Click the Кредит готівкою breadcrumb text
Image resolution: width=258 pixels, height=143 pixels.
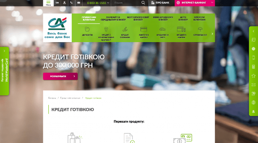coord(93,98)
